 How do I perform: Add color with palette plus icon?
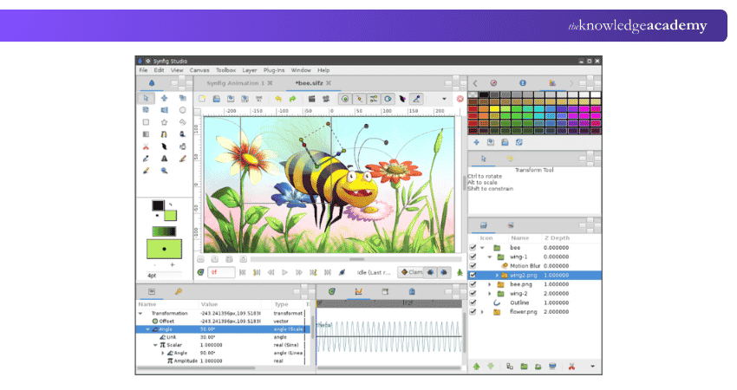pos(476,142)
